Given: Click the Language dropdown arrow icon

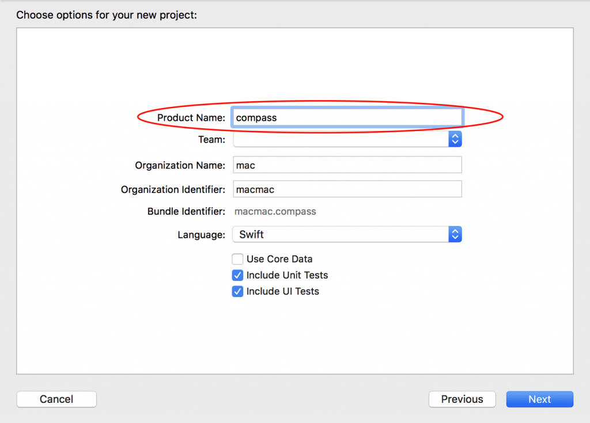Looking at the screenshot, I should [455, 235].
